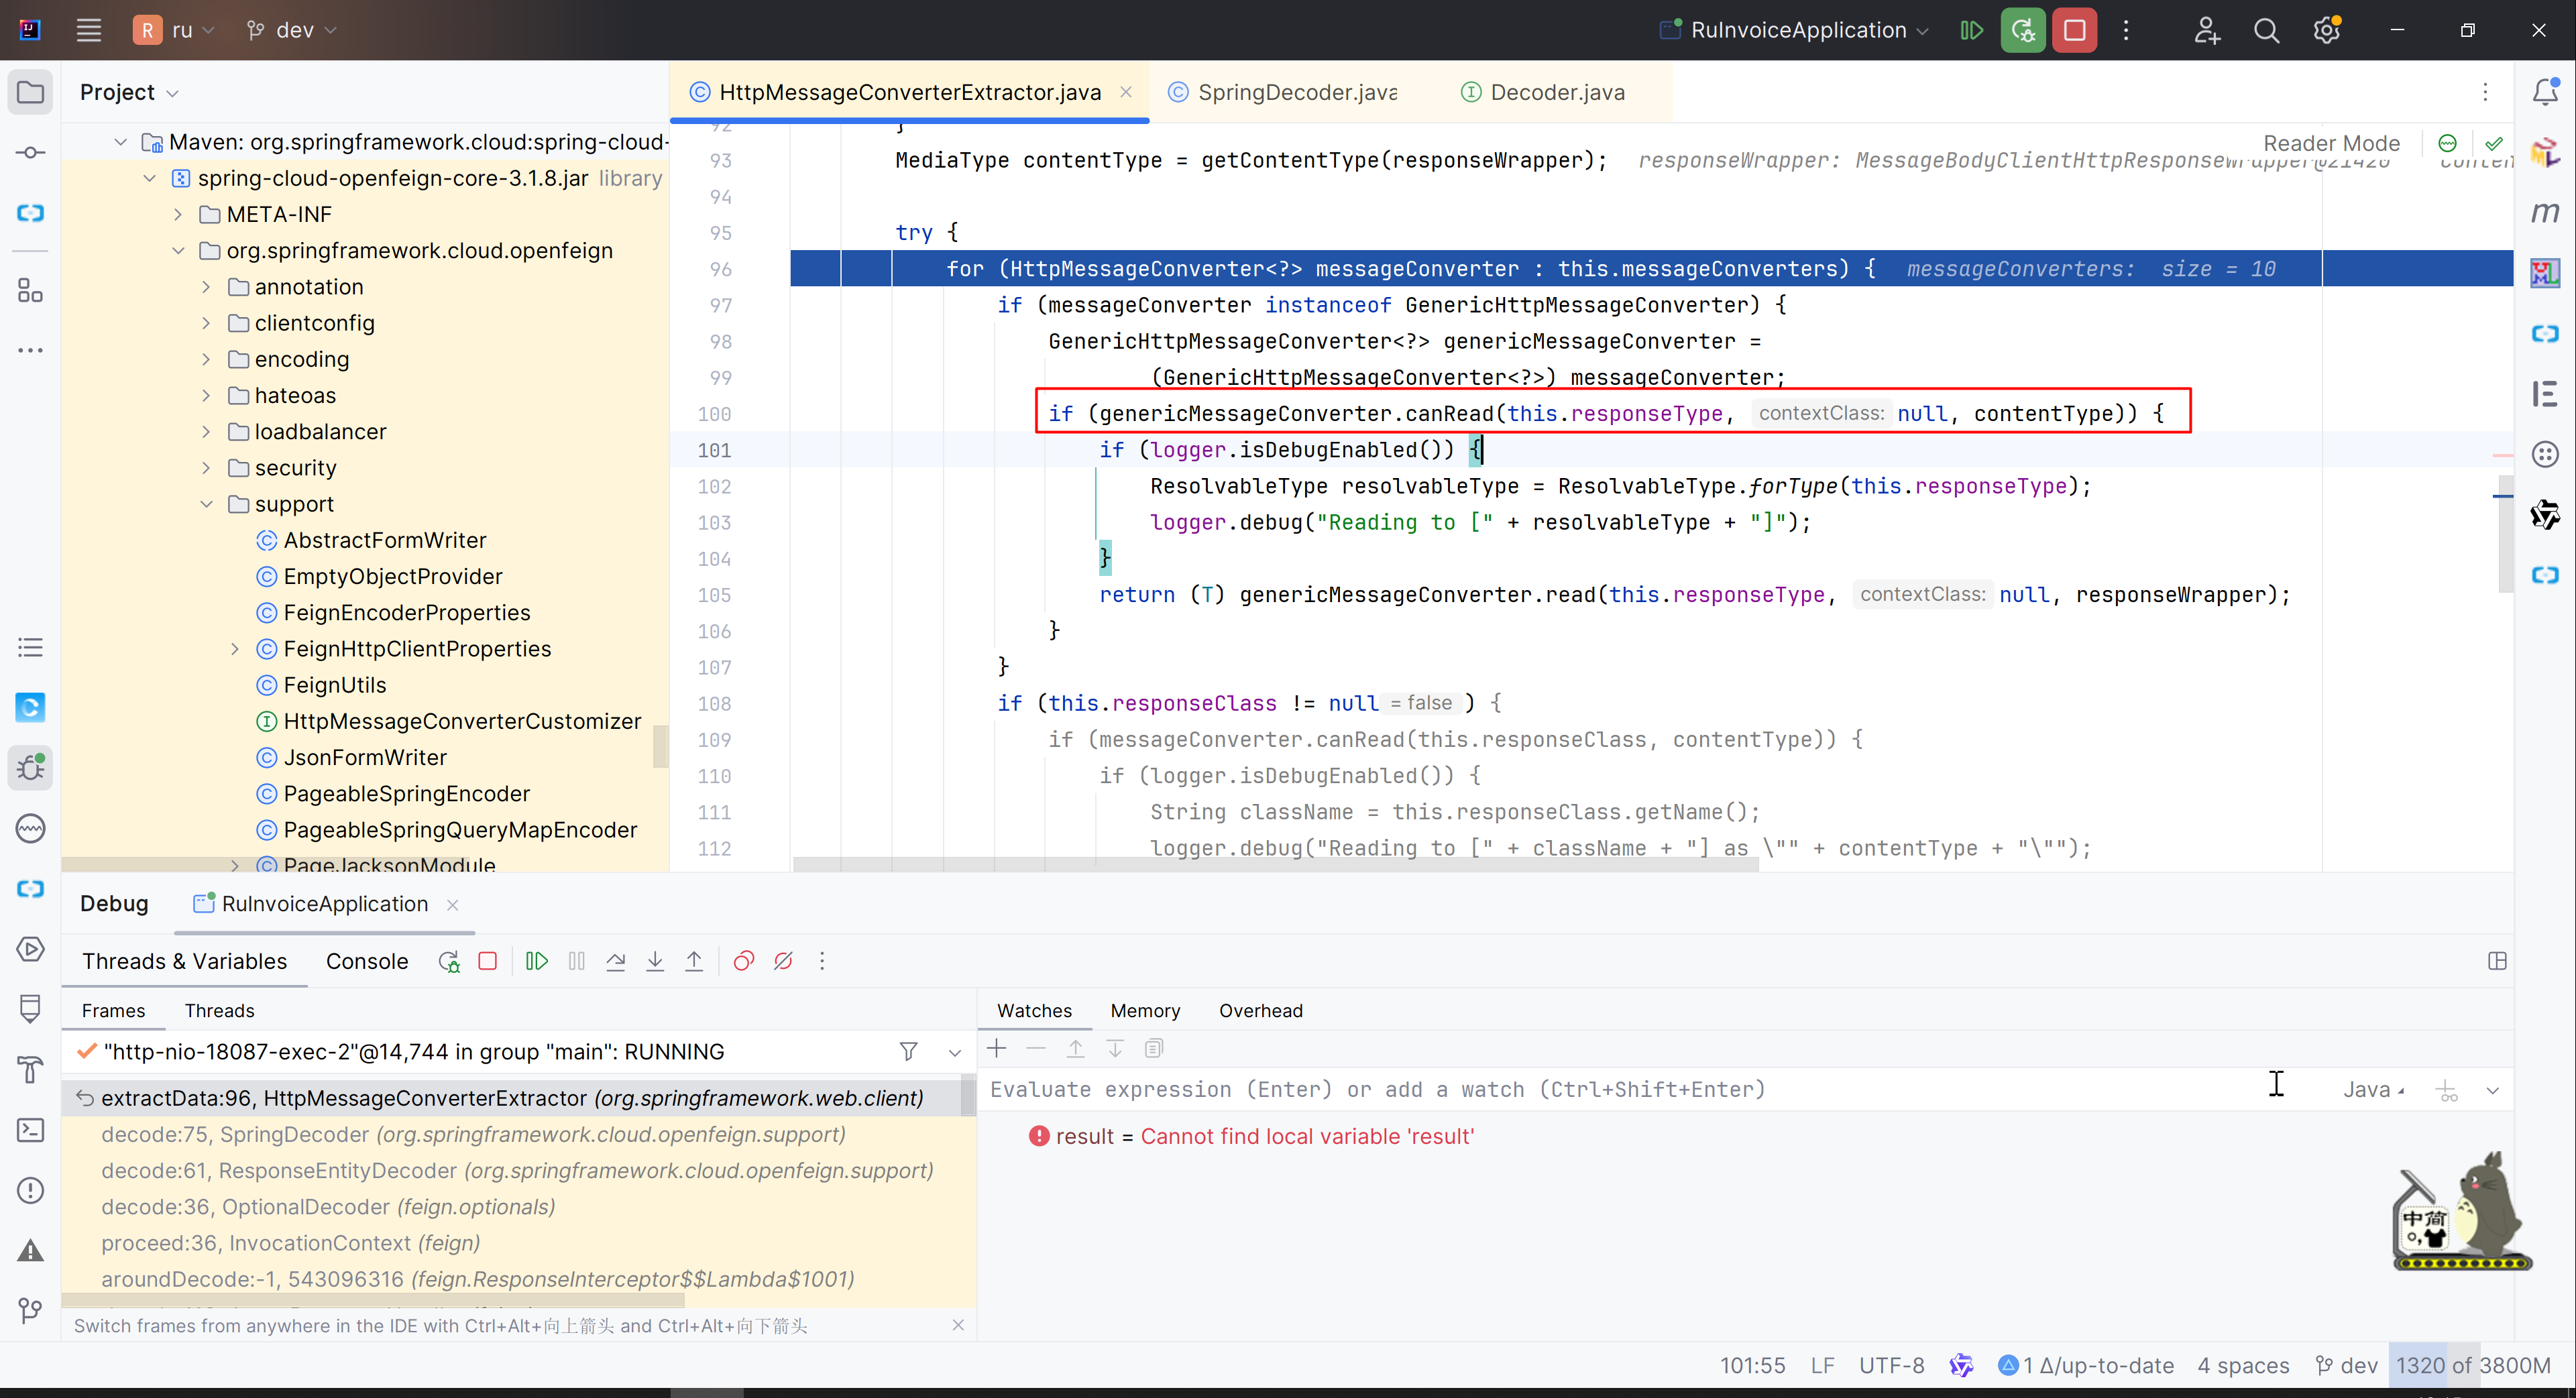Open the Git tool window icon
Image resolution: width=2576 pixels, height=1398 pixels.
pos(31,1310)
